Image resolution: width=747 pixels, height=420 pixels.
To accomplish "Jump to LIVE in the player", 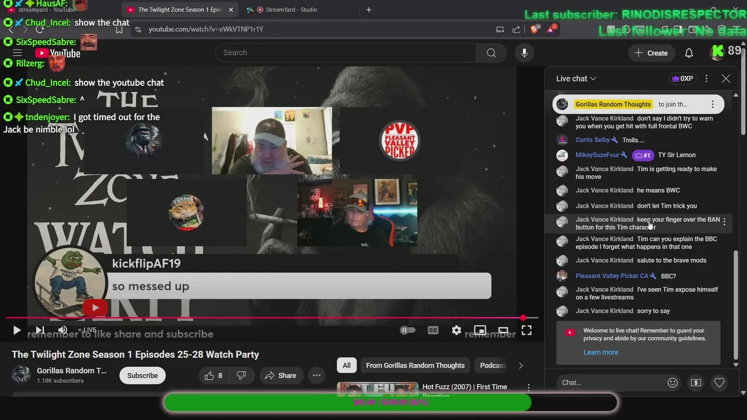I will 88,330.
